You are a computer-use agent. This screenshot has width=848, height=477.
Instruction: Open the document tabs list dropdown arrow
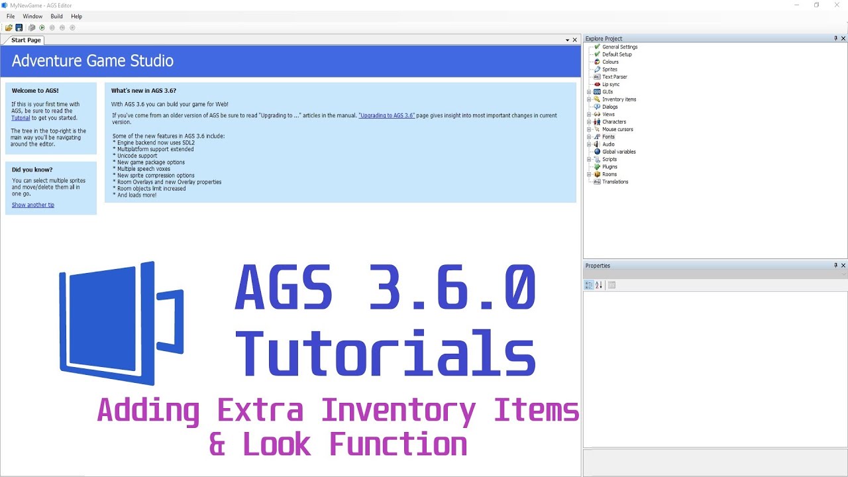[567, 40]
